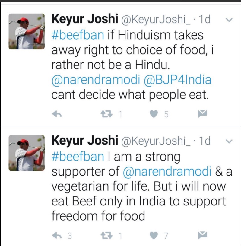The height and width of the screenshot is (248, 241).
Task: Reply to the tweet with 3 replies
Action: pos(57,236)
